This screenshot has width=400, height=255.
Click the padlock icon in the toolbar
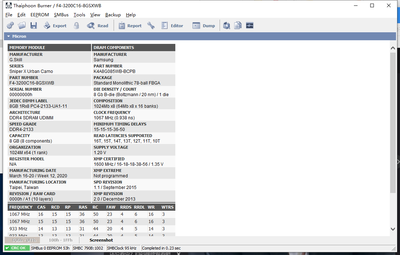coord(76,25)
